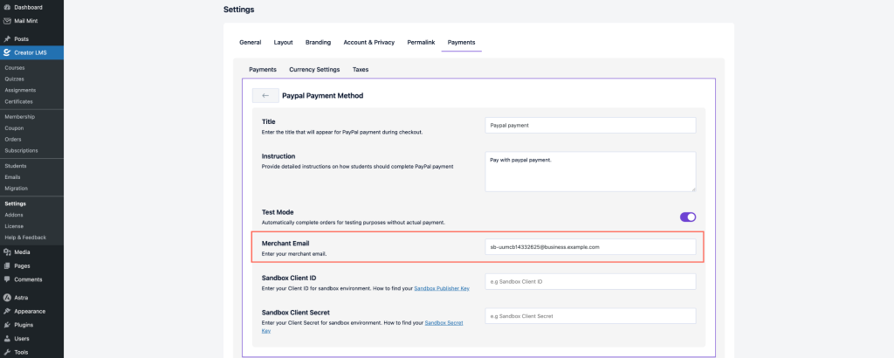Click back arrow beside Paypal Payment Method

point(265,95)
